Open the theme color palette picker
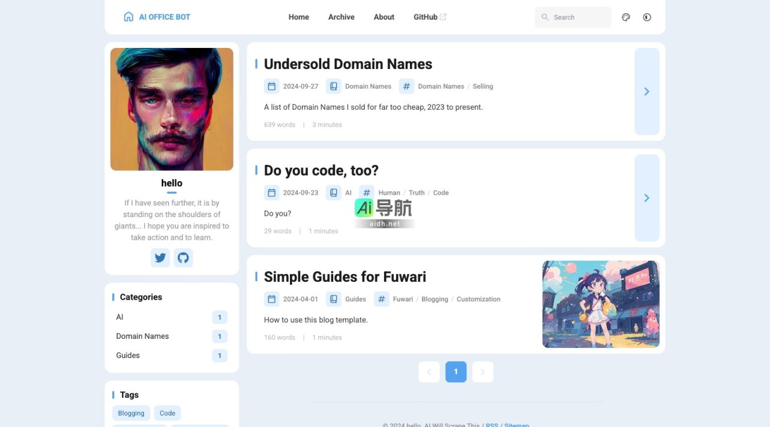Viewport: 770px width, 427px height. 626,17
